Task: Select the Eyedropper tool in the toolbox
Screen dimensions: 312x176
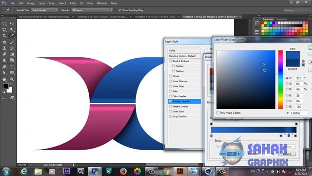Action: tap(12, 36)
